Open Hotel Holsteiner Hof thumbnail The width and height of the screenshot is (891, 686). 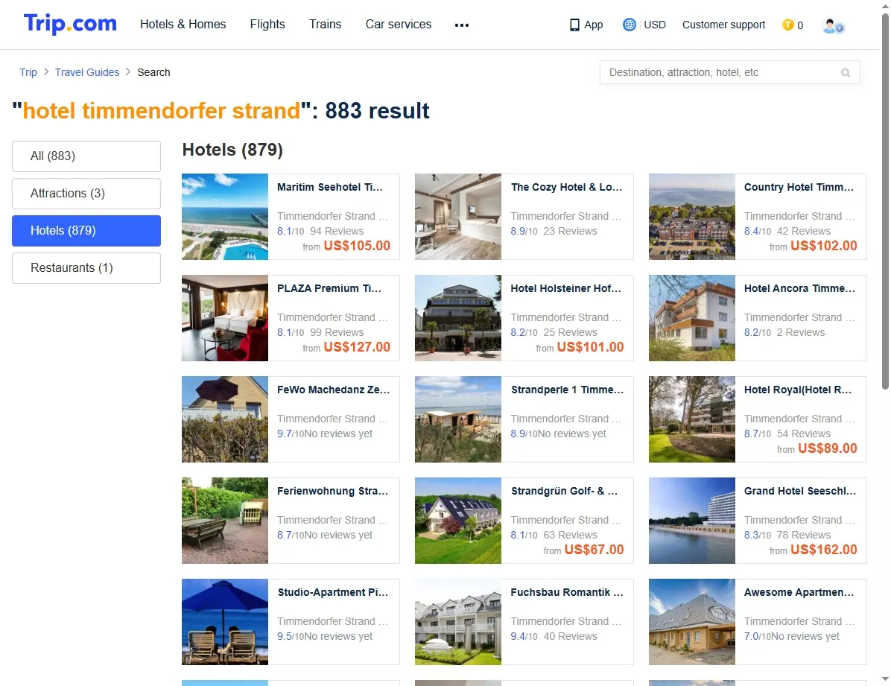(458, 318)
